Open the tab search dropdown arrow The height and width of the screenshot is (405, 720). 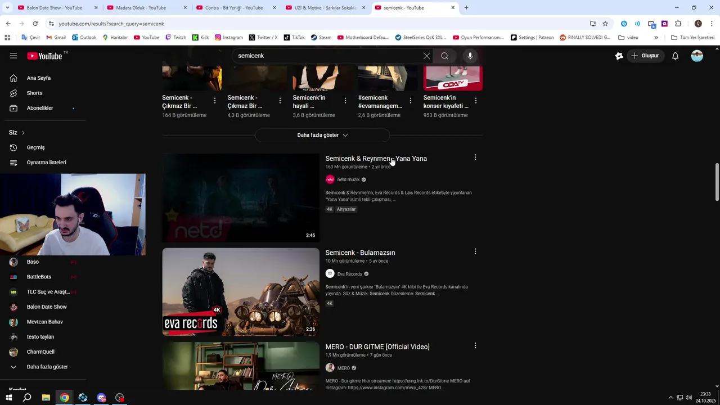coord(7,8)
